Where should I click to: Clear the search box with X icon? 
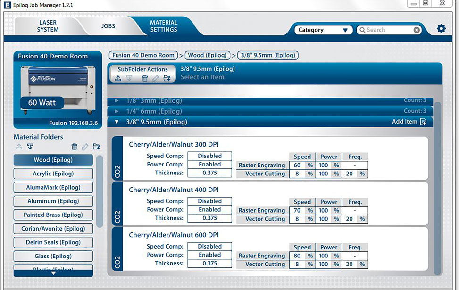tap(417, 30)
